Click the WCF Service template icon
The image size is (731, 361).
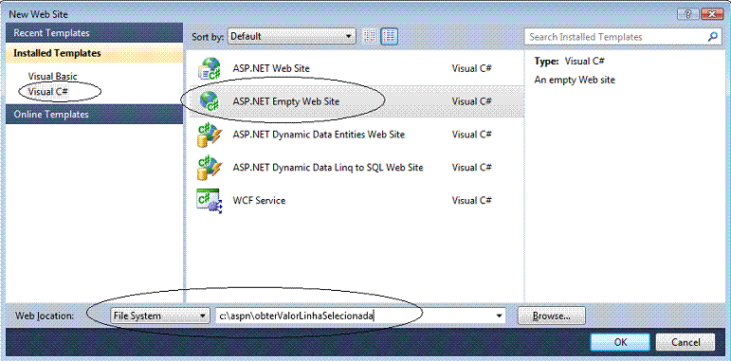coord(209,201)
